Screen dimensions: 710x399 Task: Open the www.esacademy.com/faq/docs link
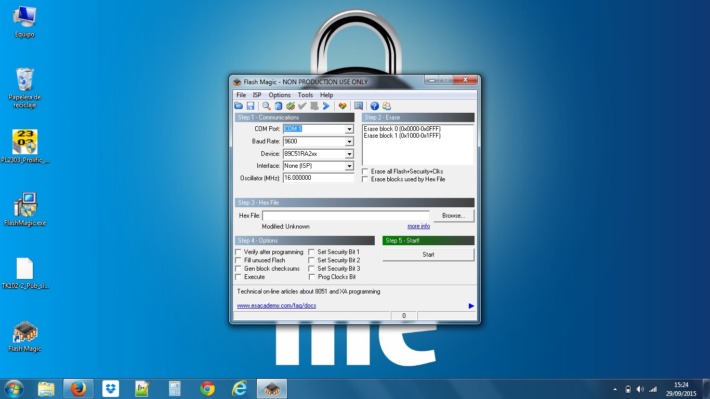click(x=277, y=305)
